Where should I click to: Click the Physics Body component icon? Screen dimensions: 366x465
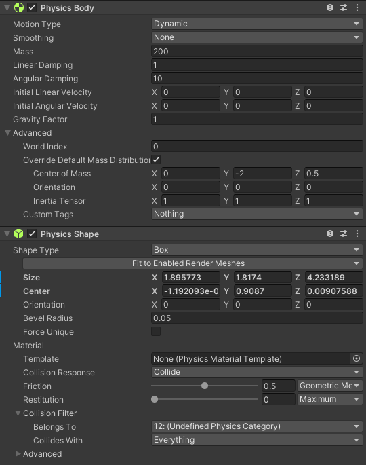[19, 7]
